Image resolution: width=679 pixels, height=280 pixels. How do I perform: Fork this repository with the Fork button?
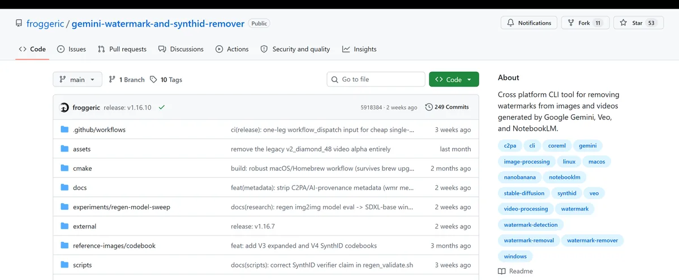pyautogui.click(x=585, y=23)
